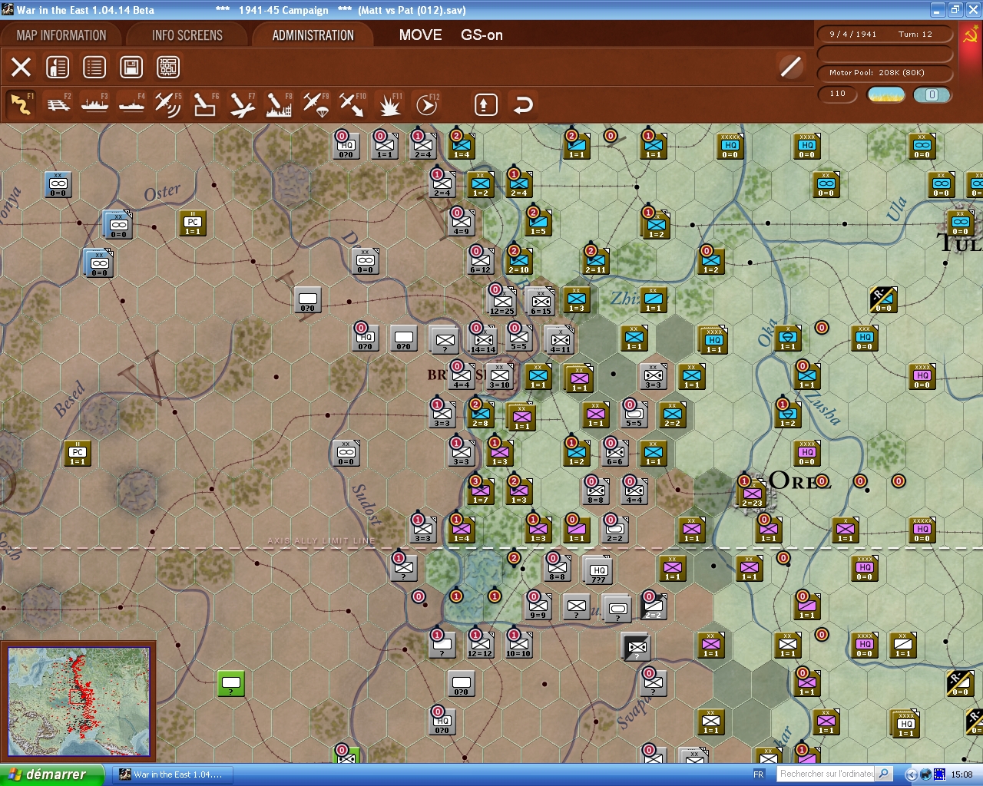Select the 6=6 unit counter

pyautogui.click(x=615, y=453)
